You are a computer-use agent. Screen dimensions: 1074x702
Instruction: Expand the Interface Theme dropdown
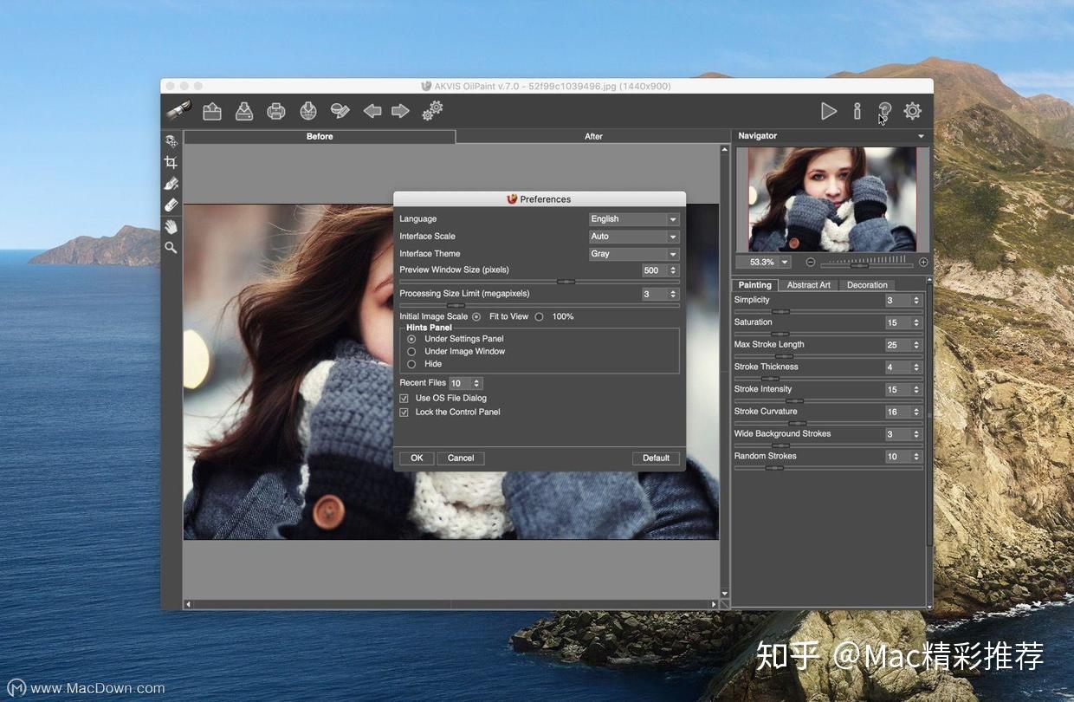(x=634, y=254)
